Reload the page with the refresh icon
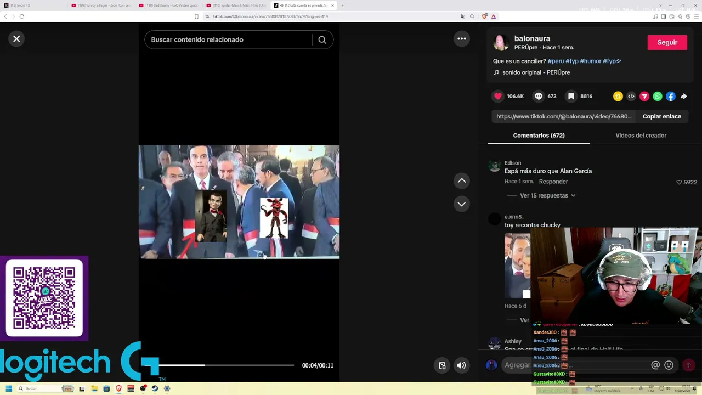The image size is (702, 395). coord(22,16)
